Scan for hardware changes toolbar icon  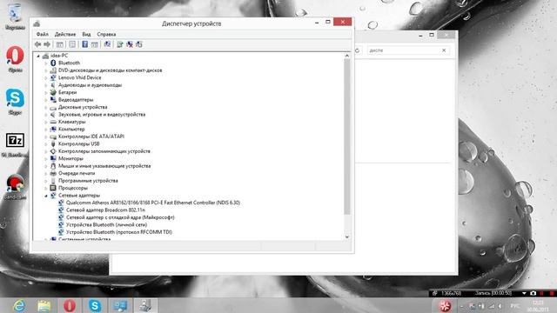tap(107, 44)
